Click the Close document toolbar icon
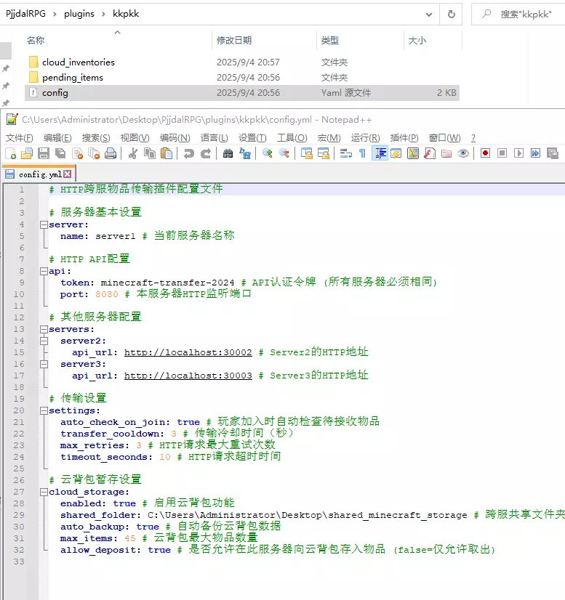Viewport: 565px width, 600px height. pyautogui.click(x=77, y=153)
